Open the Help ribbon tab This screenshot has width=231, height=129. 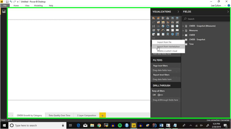coord(51,6)
